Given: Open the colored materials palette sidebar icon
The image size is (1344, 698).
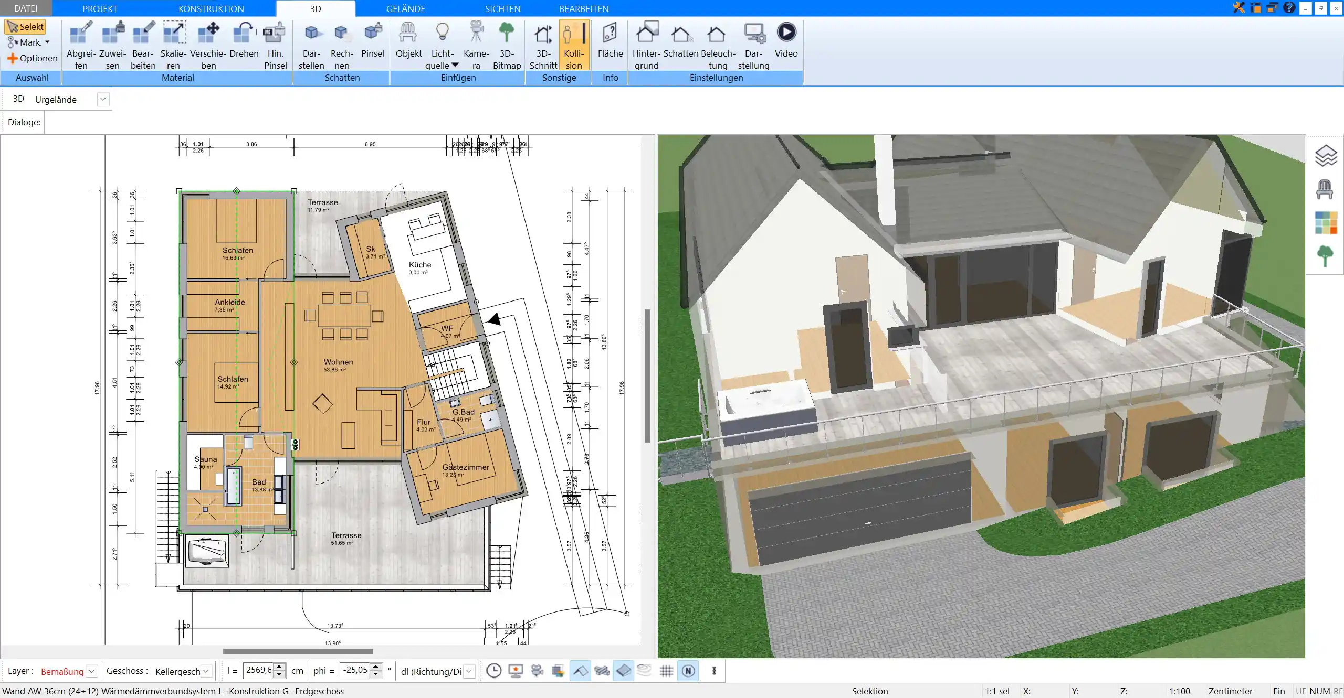Looking at the screenshot, I should pyautogui.click(x=1326, y=223).
